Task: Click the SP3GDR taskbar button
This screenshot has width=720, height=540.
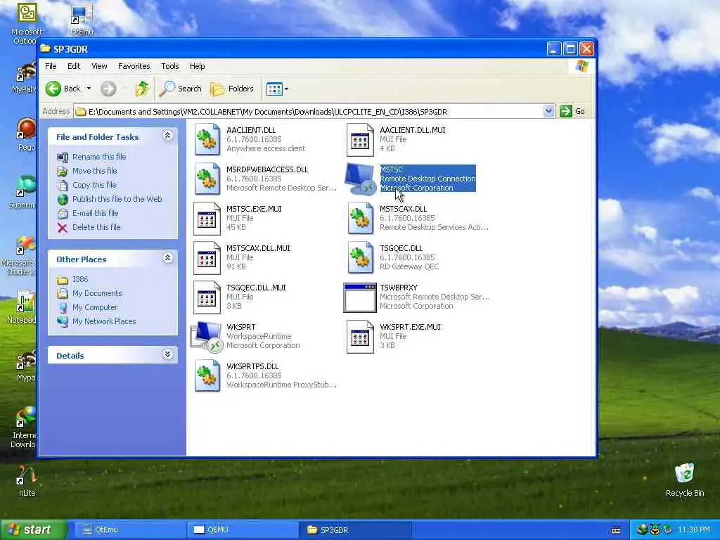Action: [x=355, y=530]
